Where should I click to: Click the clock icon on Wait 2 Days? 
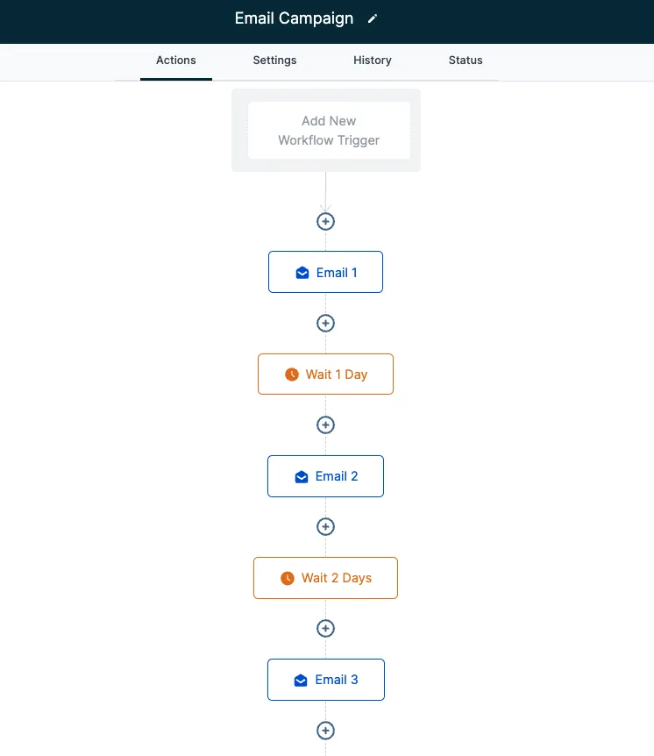tap(288, 578)
